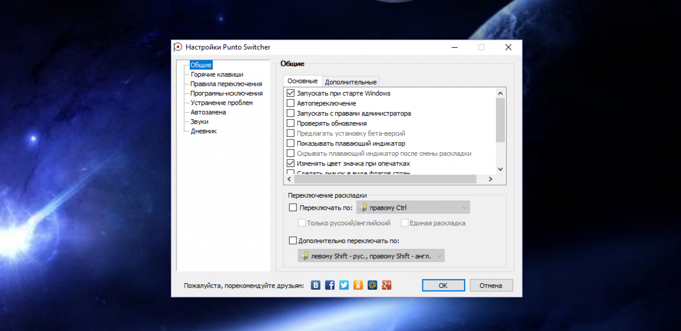Toggle 'Изменять цвет значка при опечатках' checkbox
Image resolution: width=681 pixels, height=331 pixels.
[x=291, y=163]
